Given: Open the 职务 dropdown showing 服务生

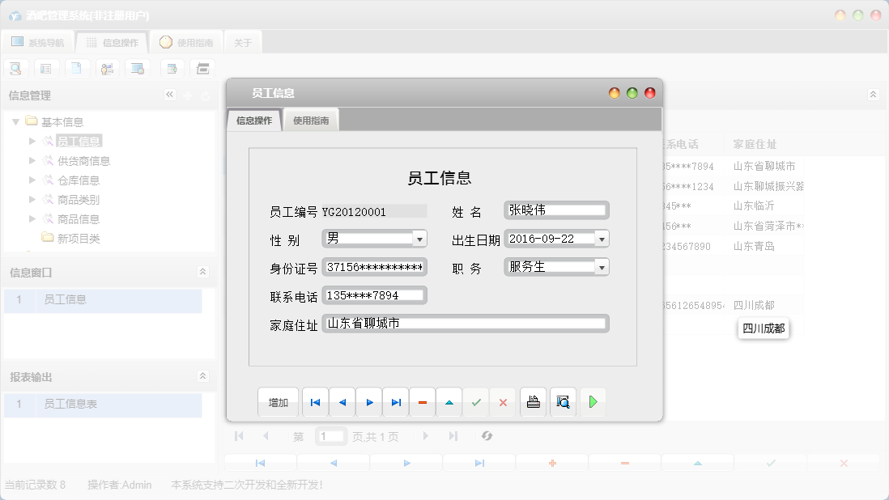Looking at the screenshot, I should tap(602, 266).
